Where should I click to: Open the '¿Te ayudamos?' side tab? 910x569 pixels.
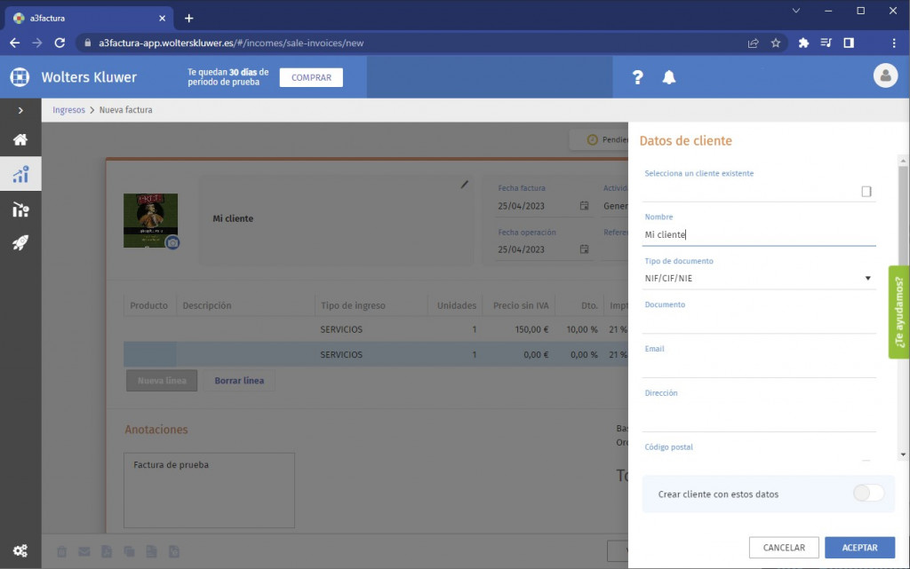(898, 312)
